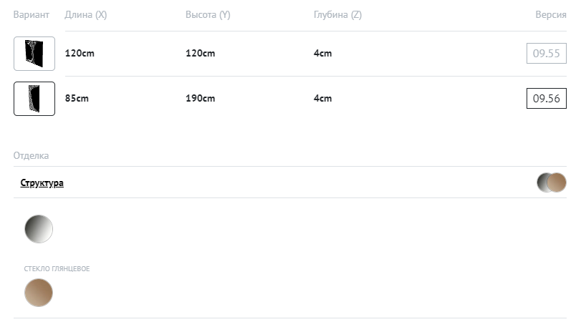Click the 190cm height value
This screenshot has height=327, width=581.
pos(200,99)
